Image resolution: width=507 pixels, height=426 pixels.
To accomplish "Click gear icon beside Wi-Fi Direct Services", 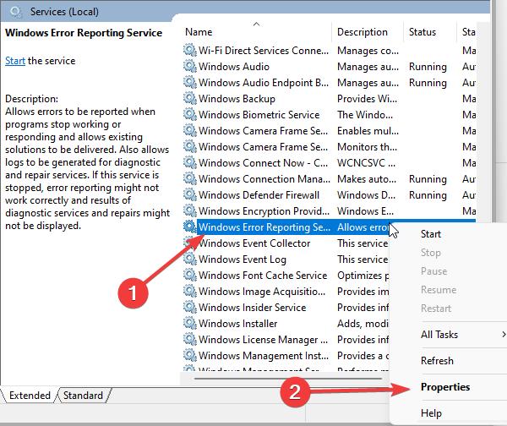I will (190, 50).
